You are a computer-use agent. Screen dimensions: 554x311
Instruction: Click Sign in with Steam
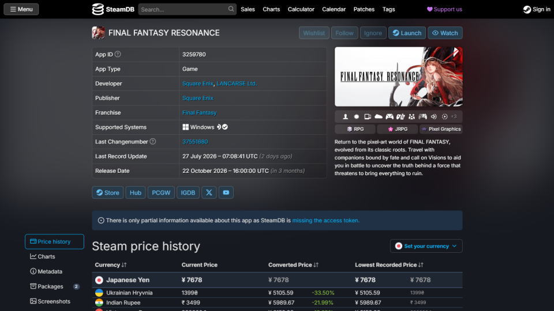[x=536, y=9]
